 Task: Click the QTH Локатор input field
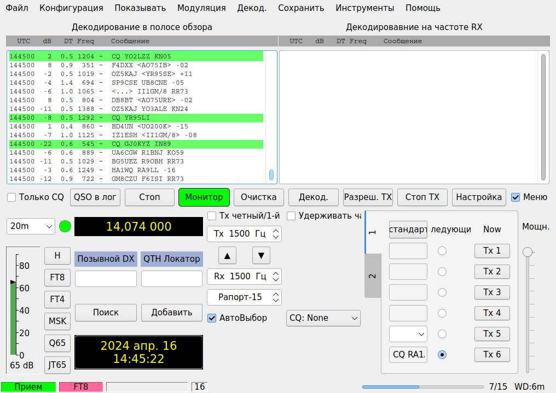click(x=172, y=279)
